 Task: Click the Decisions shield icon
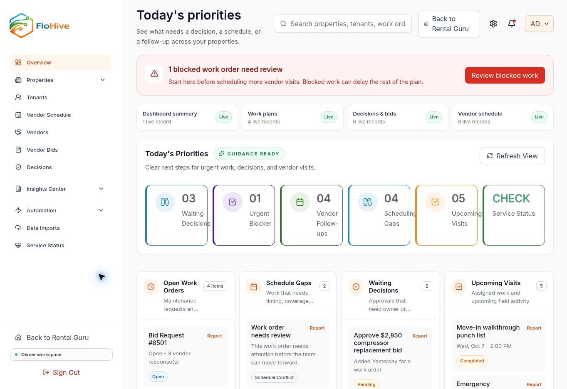18,167
